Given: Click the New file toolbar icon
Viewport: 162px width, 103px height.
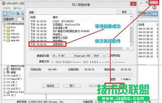Looking at the screenshot, I should tap(5, 14).
